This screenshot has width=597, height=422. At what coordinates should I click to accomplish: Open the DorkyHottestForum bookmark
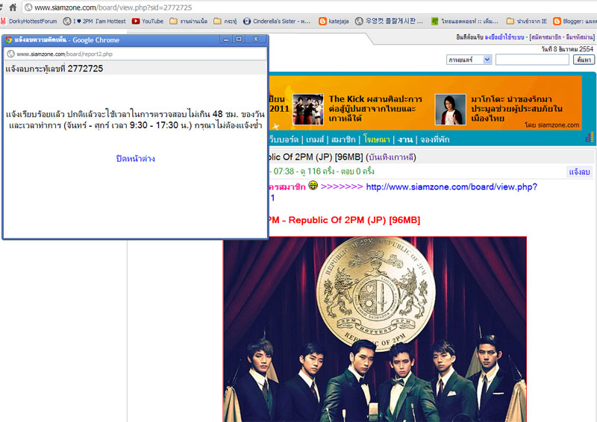tap(29, 22)
